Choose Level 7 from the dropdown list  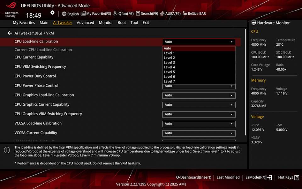tap(199, 81)
